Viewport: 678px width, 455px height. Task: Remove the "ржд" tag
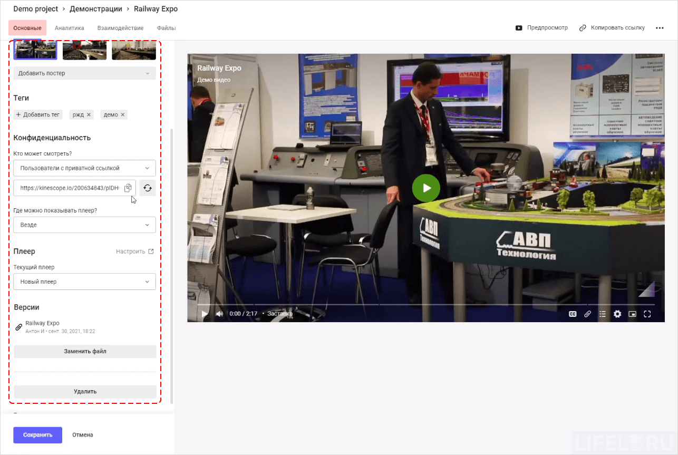(x=89, y=114)
